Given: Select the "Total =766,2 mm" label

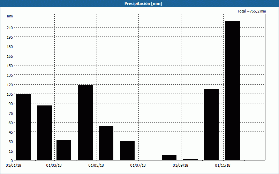Looking at the screenshot, I should coord(251,11).
